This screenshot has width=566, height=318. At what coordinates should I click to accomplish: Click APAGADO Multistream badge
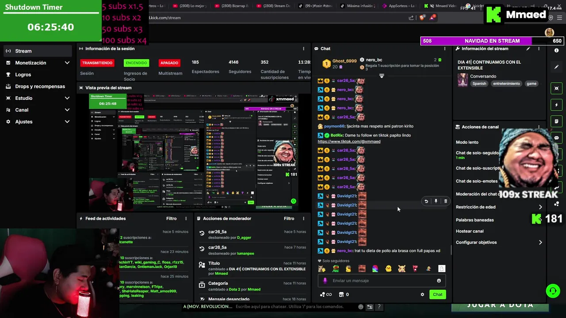(x=169, y=63)
